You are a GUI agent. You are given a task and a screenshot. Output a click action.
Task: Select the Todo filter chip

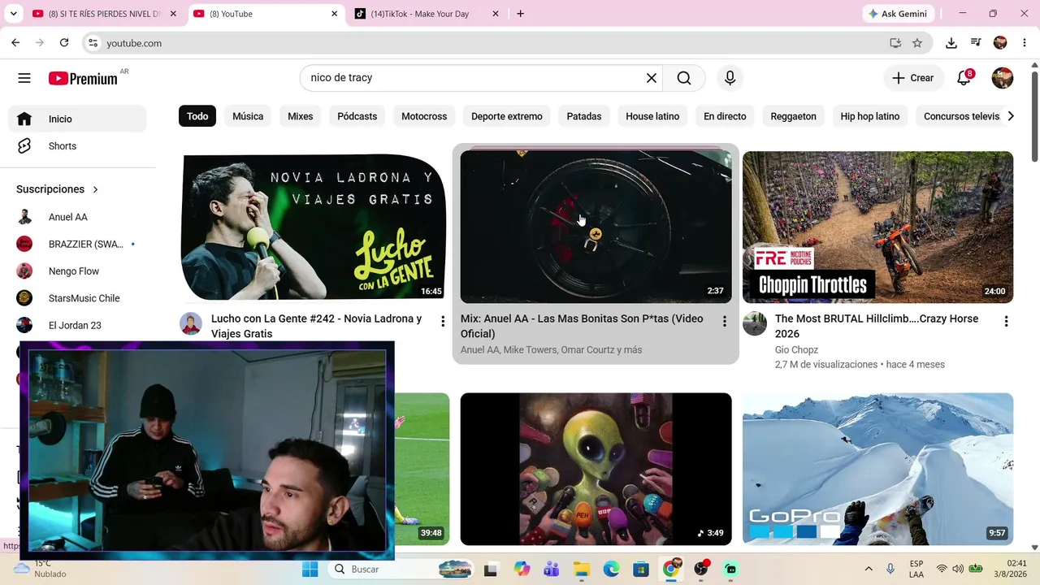click(x=197, y=116)
